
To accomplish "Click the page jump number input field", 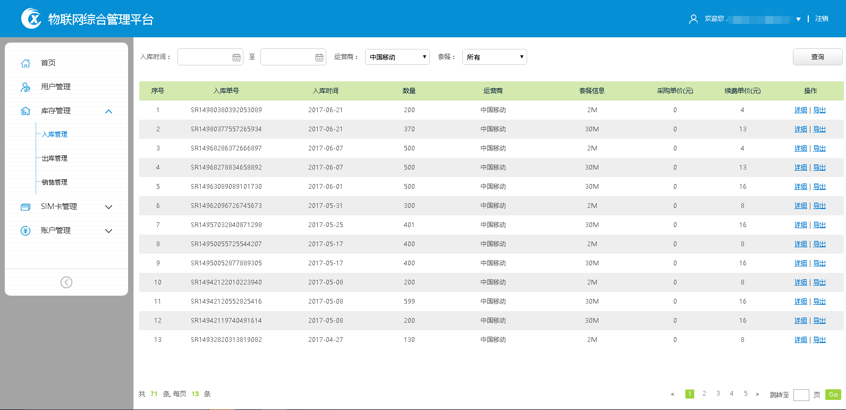I will coord(801,395).
